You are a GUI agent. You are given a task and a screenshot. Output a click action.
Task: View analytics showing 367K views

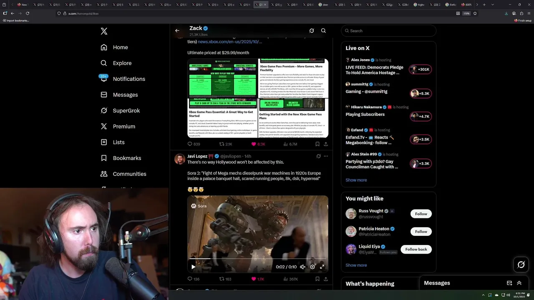[290, 279]
